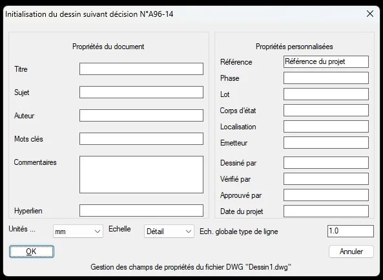Select the Référence du projet field
383x280 pixels.
[326, 61]
